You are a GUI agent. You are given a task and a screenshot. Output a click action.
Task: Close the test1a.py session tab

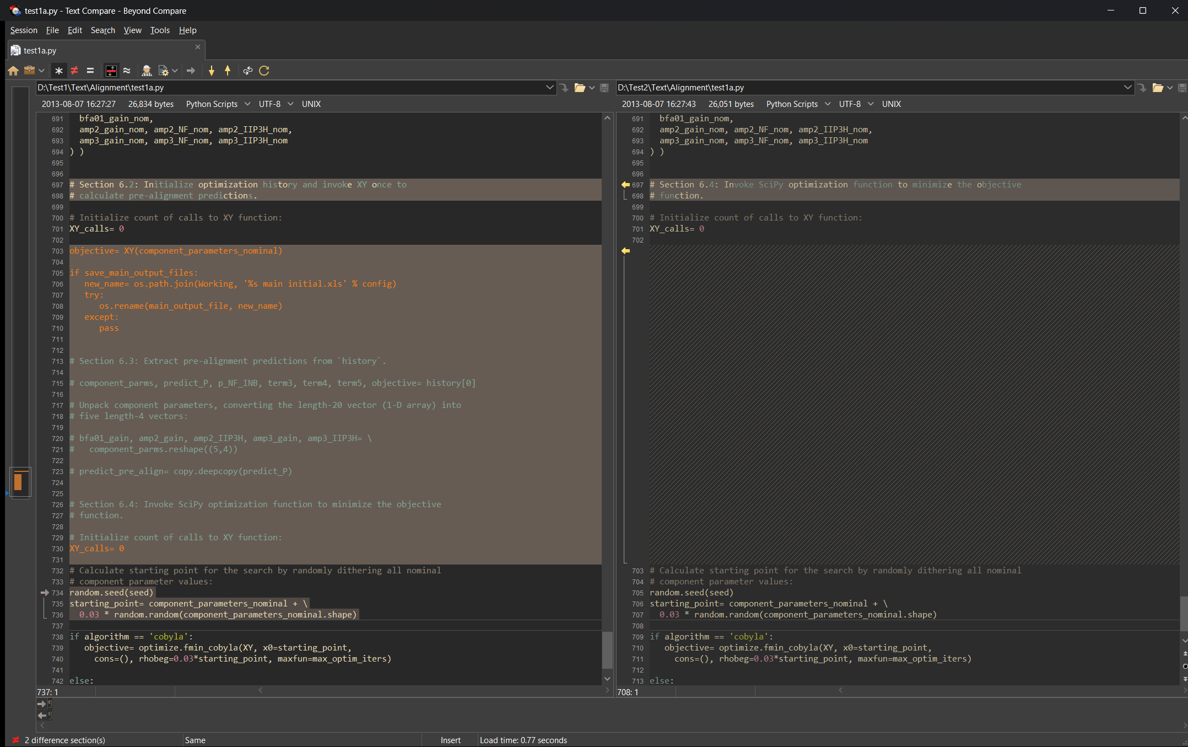(x=198, y=47)
